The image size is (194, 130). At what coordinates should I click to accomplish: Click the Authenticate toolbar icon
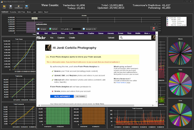[x=18, y=7]
